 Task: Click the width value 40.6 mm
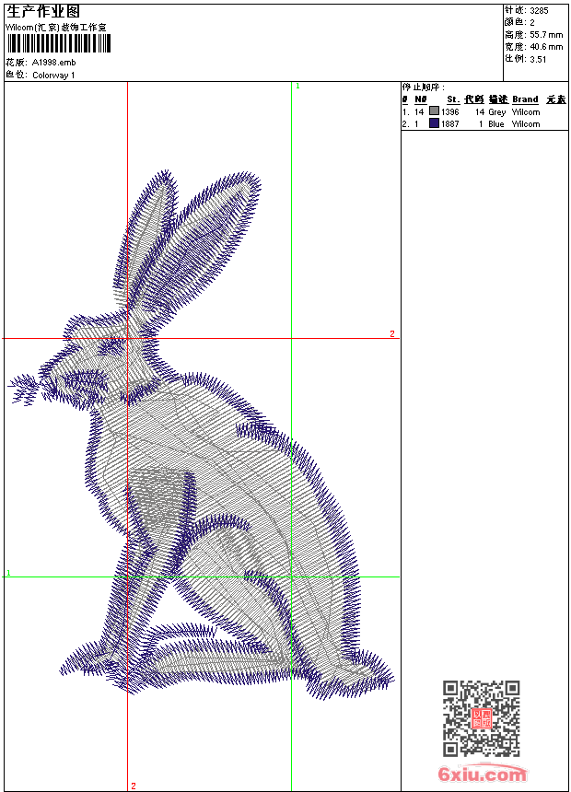545,46
